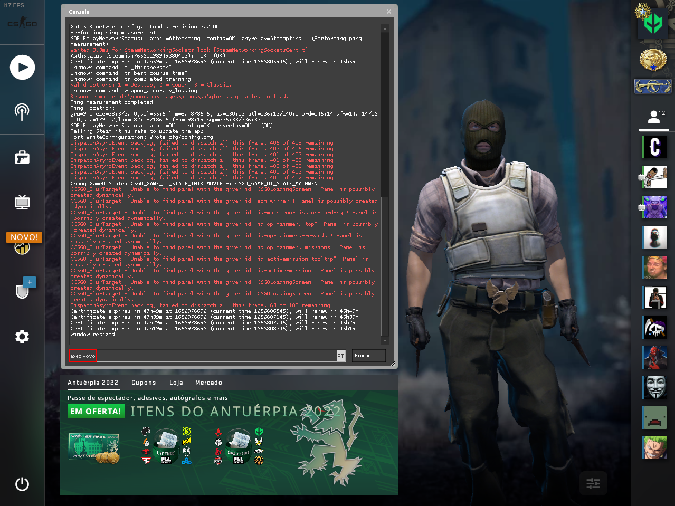Viewport: 675px width, 506px height.
Task: Click the AK rank badge icon
Action: point(653,85)
